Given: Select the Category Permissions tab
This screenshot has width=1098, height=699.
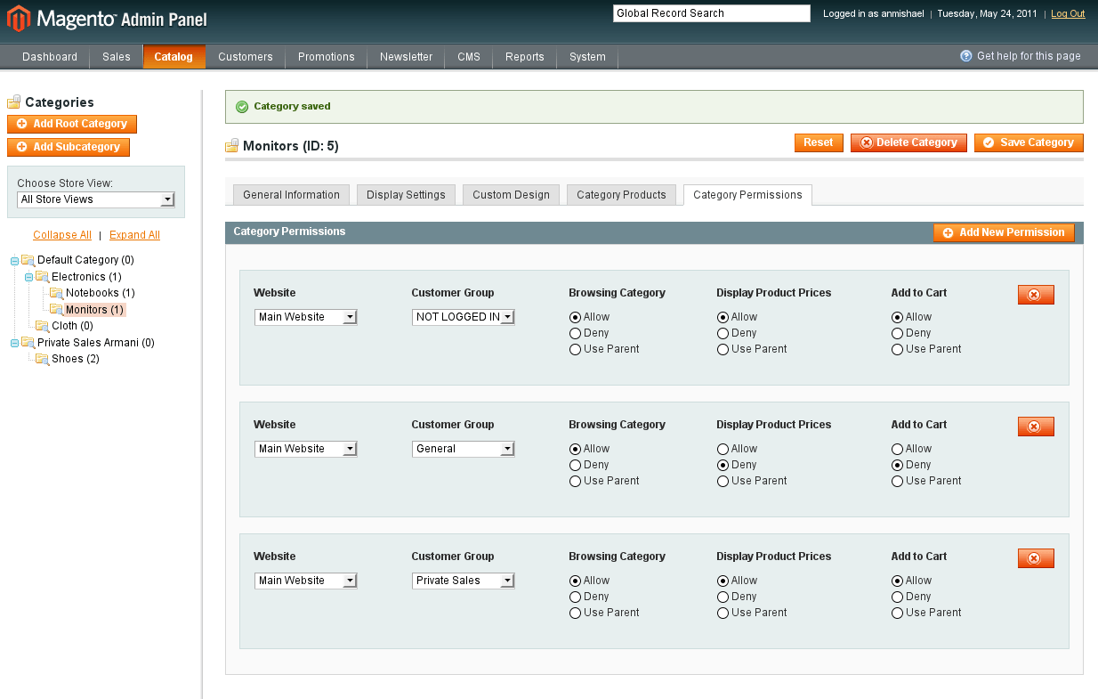Looking at the screenshot, I should [x=747, y=195].
